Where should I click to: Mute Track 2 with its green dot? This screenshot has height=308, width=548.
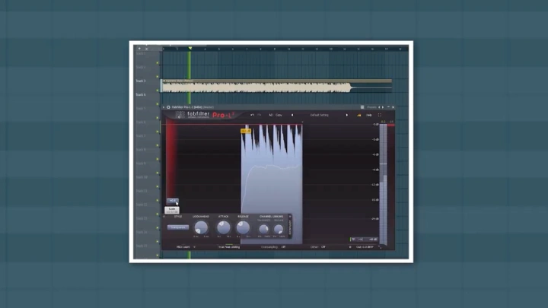[x=158, y=77]
